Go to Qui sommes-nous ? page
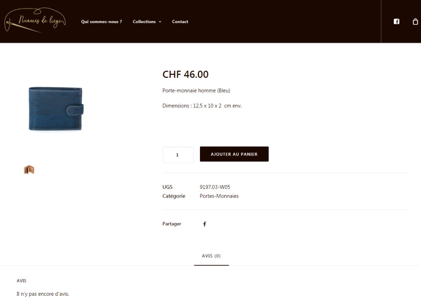421x305 pixels. 101,22
